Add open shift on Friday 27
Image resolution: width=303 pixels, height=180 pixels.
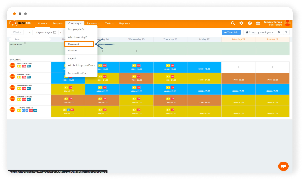204,51
